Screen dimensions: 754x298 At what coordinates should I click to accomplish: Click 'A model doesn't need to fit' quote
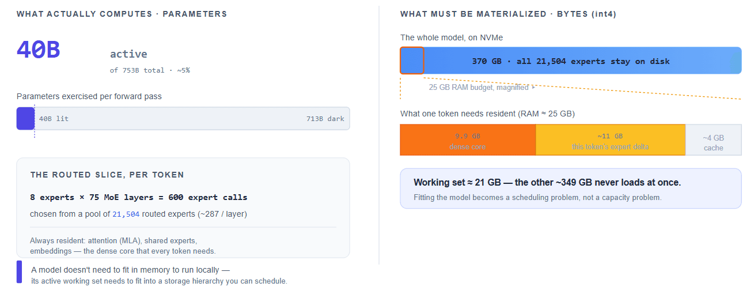click(130, 270)
